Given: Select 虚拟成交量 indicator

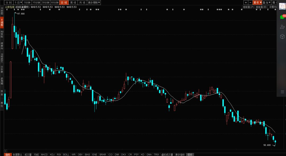Looking at the screenshot, I should pos(167,154).
